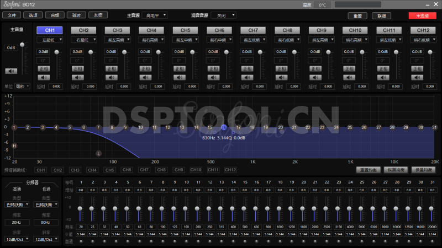Click the low-pass 'L' marker on graph

[x=99, y=153]
